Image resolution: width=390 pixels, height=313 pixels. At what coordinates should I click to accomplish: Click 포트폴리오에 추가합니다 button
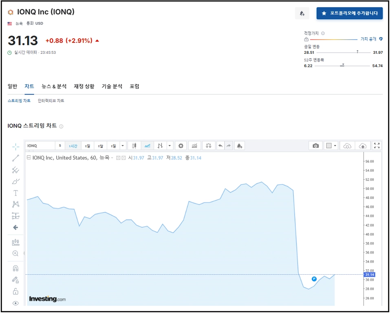tap(350, 13)
